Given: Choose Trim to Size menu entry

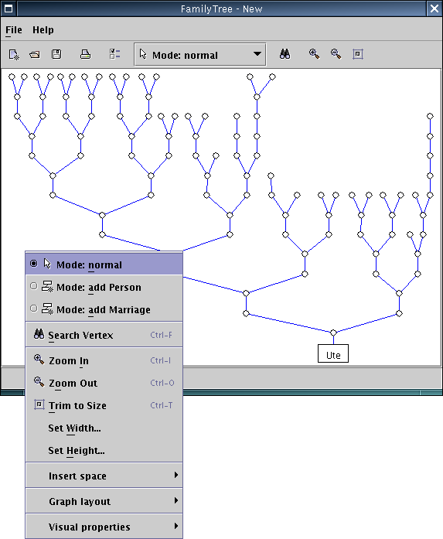Looking at the screenshot, I should 104,405.
